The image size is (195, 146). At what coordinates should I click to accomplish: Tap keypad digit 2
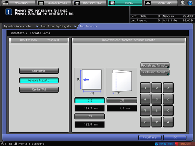tap(157, 88)
